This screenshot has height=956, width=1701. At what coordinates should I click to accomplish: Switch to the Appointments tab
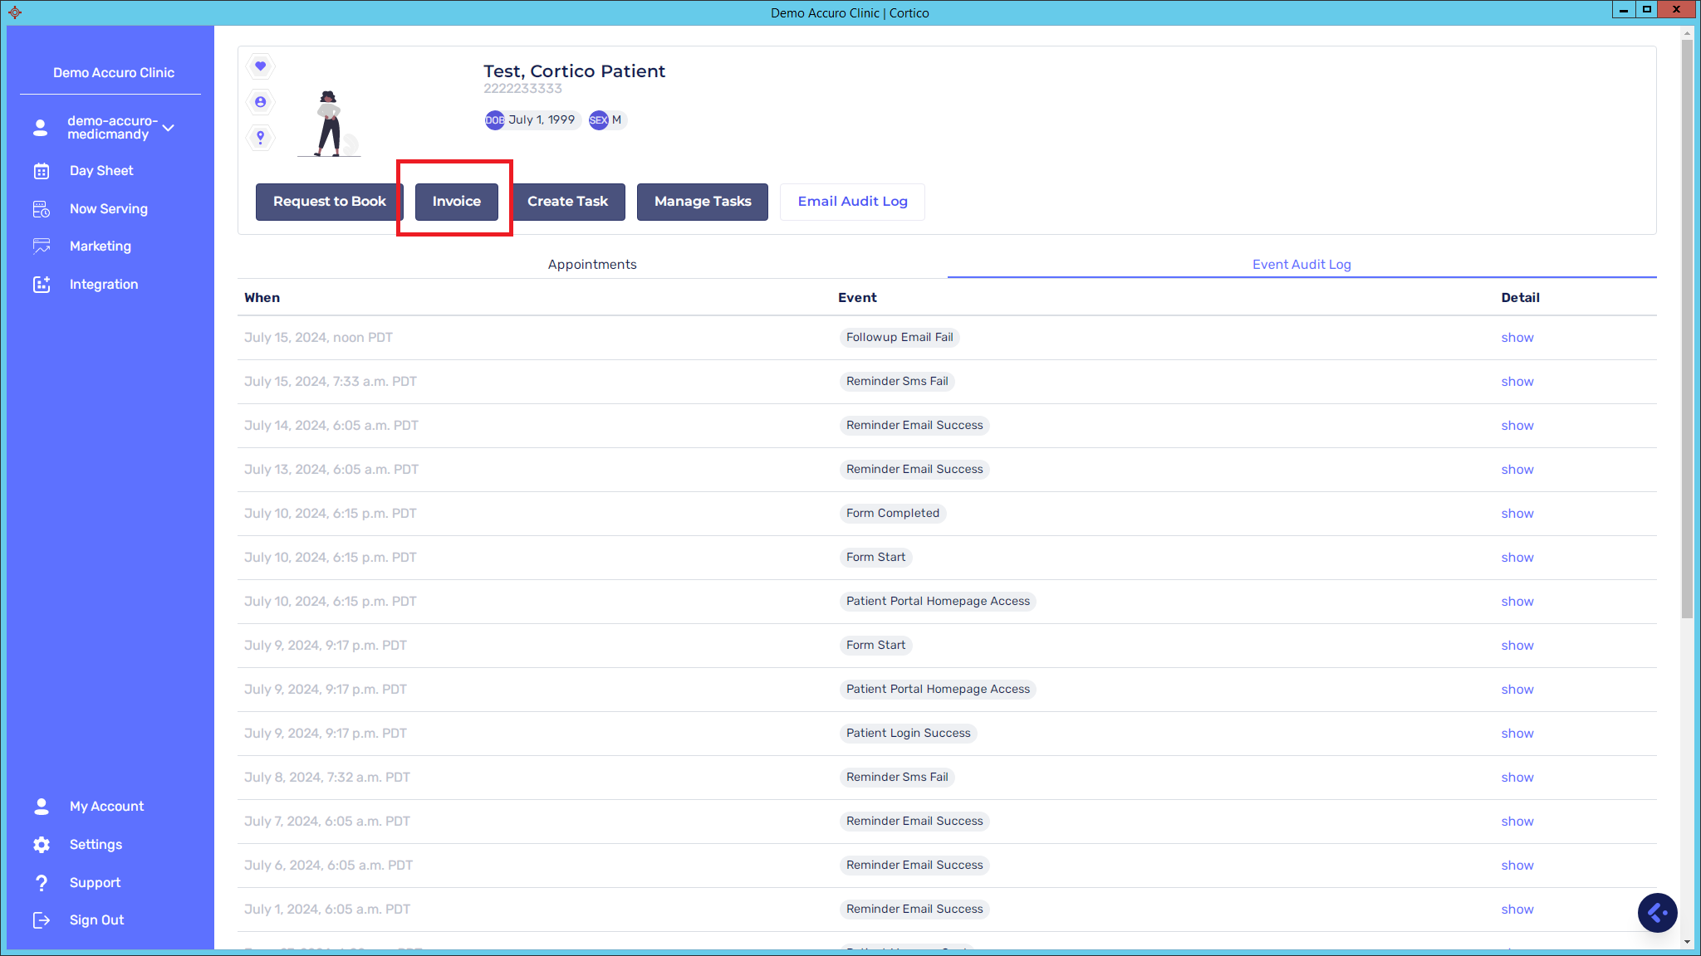592,265
